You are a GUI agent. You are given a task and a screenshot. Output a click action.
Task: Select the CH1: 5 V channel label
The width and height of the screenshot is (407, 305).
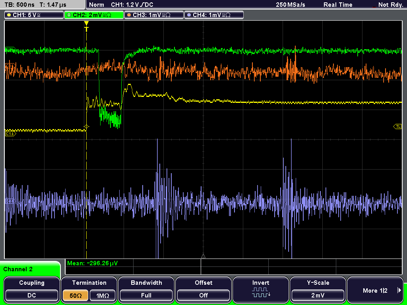click(34, 15)
